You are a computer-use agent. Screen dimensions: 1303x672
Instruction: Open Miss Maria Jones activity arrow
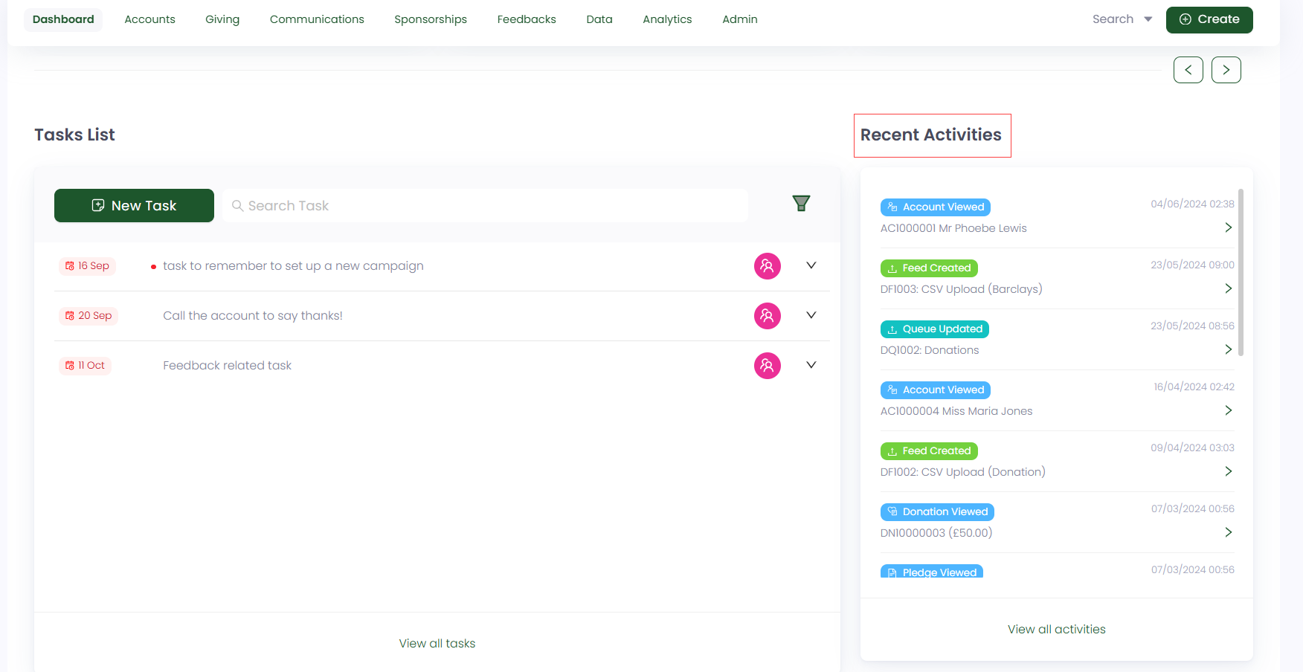tap(1229, 410)
